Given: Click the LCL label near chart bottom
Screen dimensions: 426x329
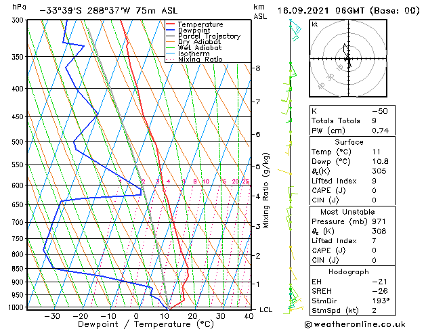Looking at the screenshot, I should point(265,310).
